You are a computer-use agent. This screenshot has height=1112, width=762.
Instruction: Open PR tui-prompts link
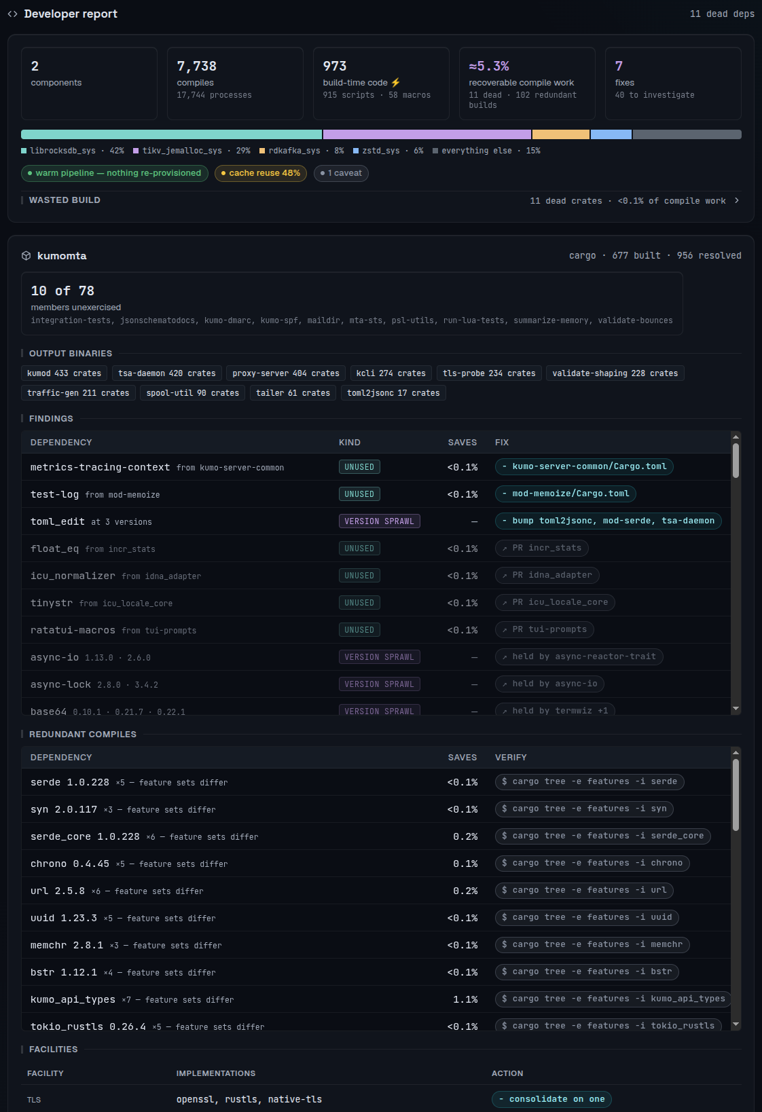545,629
